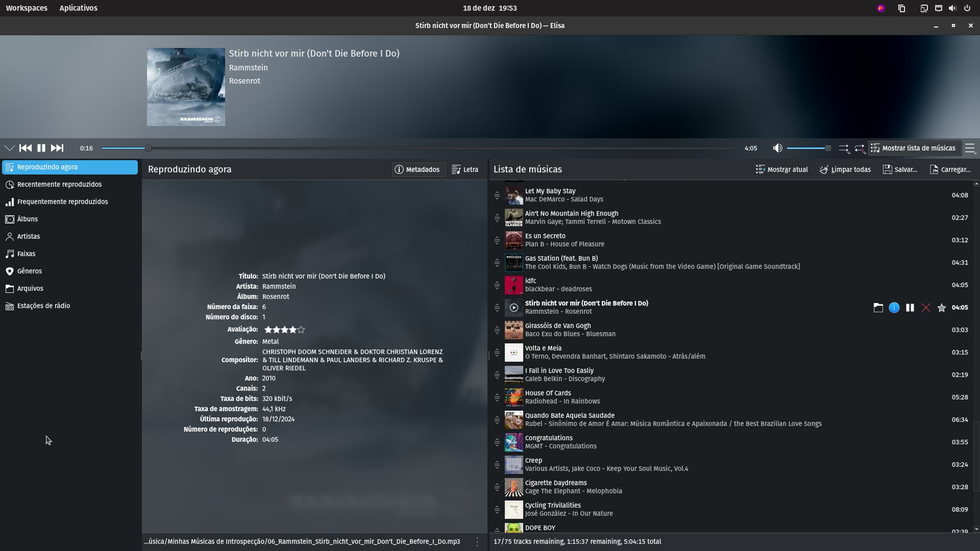980x551 pixels.
Task: Select I Fall in Love Too Easily track
Action: point(730,374)
